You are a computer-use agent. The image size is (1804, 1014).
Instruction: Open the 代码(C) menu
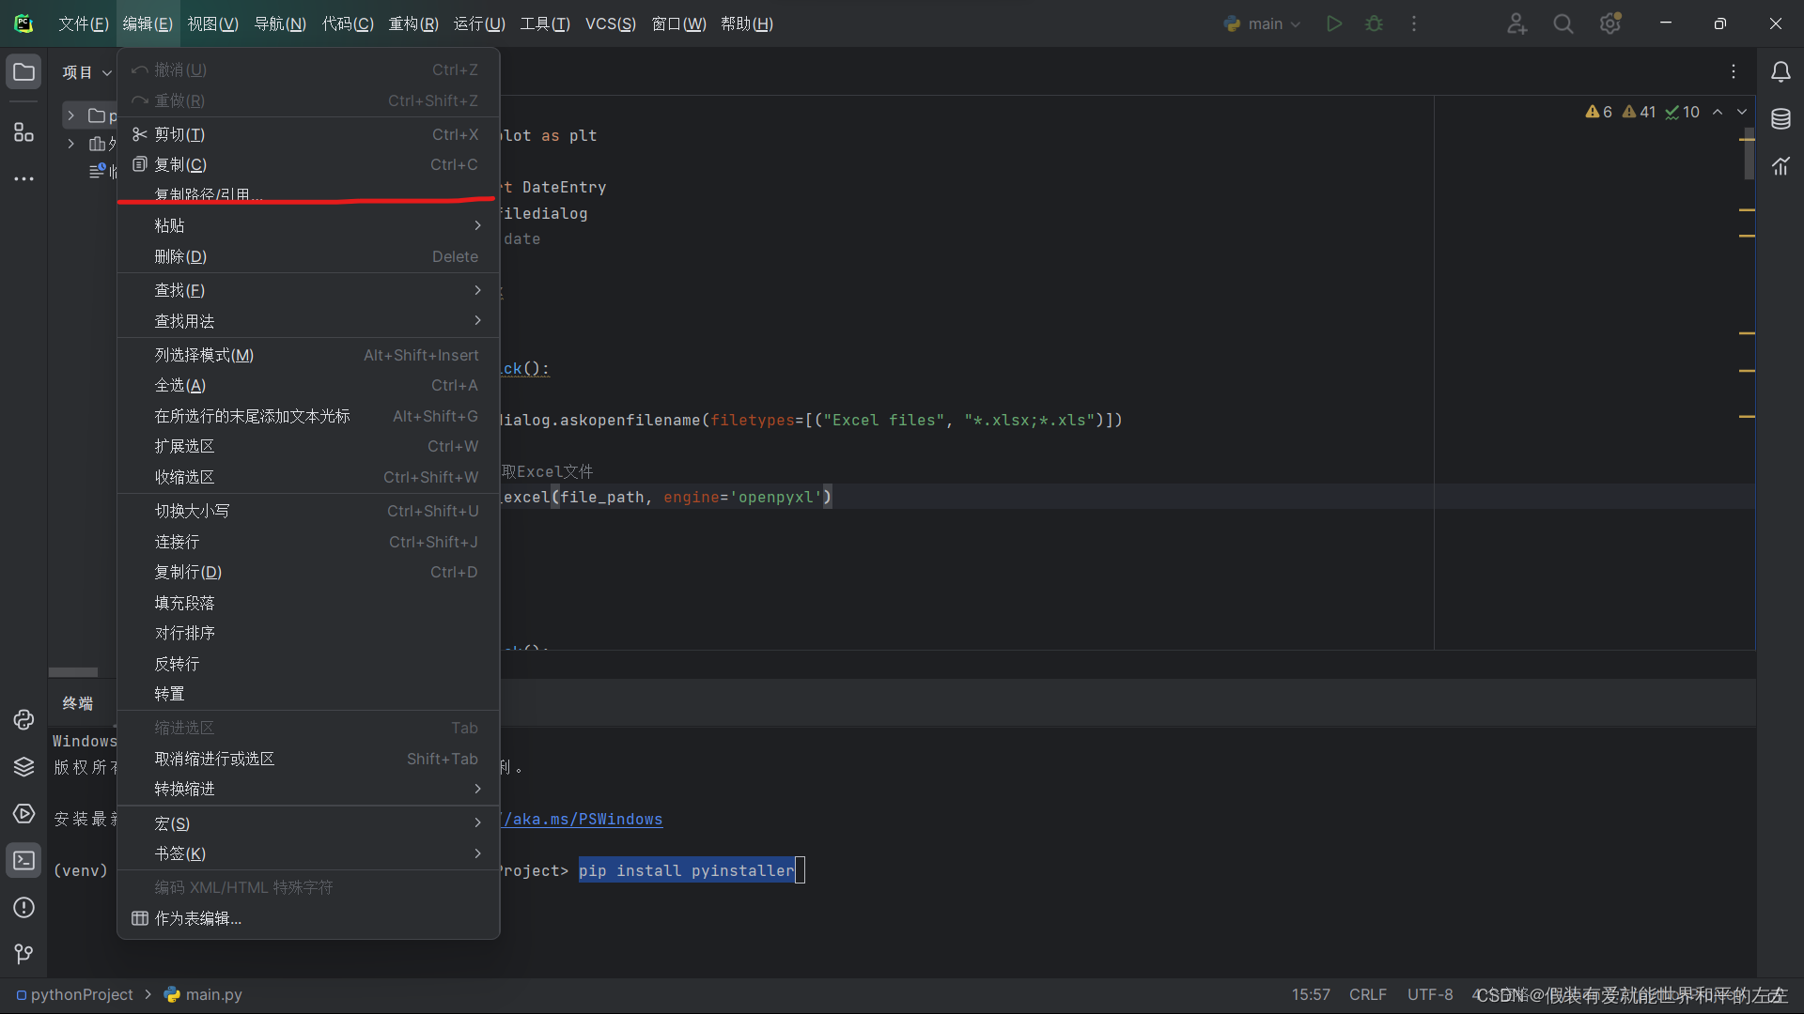[348, 23]
